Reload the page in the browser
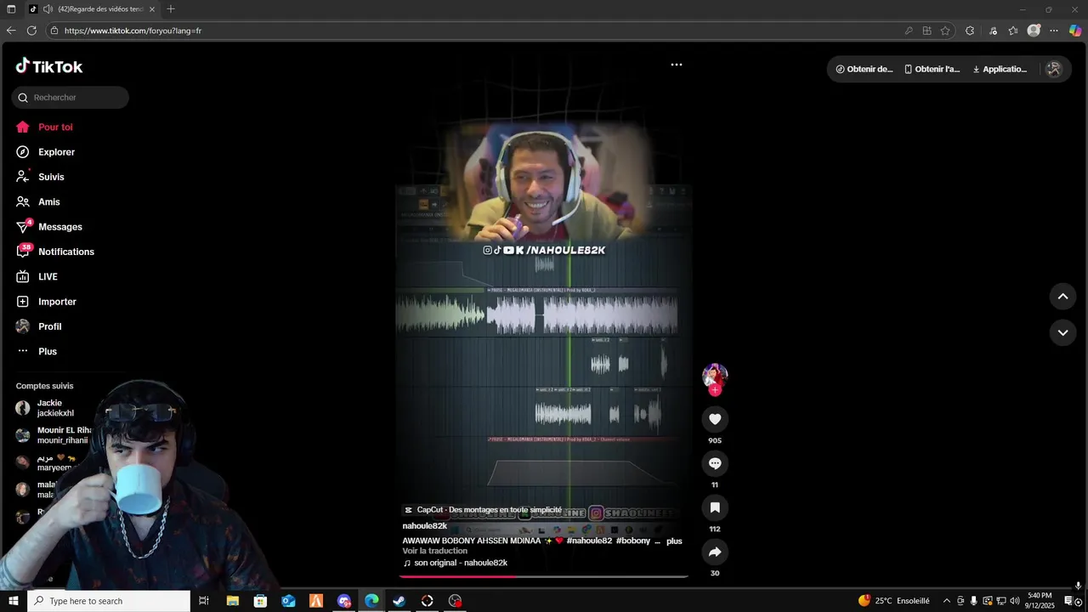1088x612 pixels. click(x=31, y=31)
